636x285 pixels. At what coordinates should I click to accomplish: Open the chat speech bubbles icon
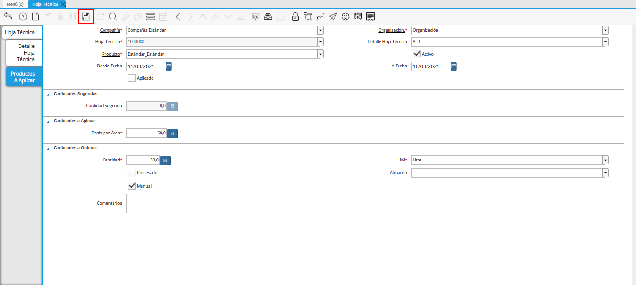click(x=138, y=17)
